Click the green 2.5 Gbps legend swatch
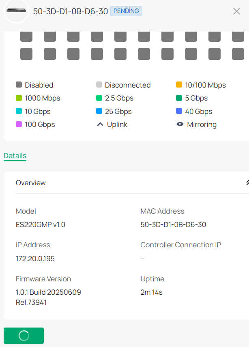The height and width of the screenshot is (347, 249). pyautogui.click(x=99, y=98)
